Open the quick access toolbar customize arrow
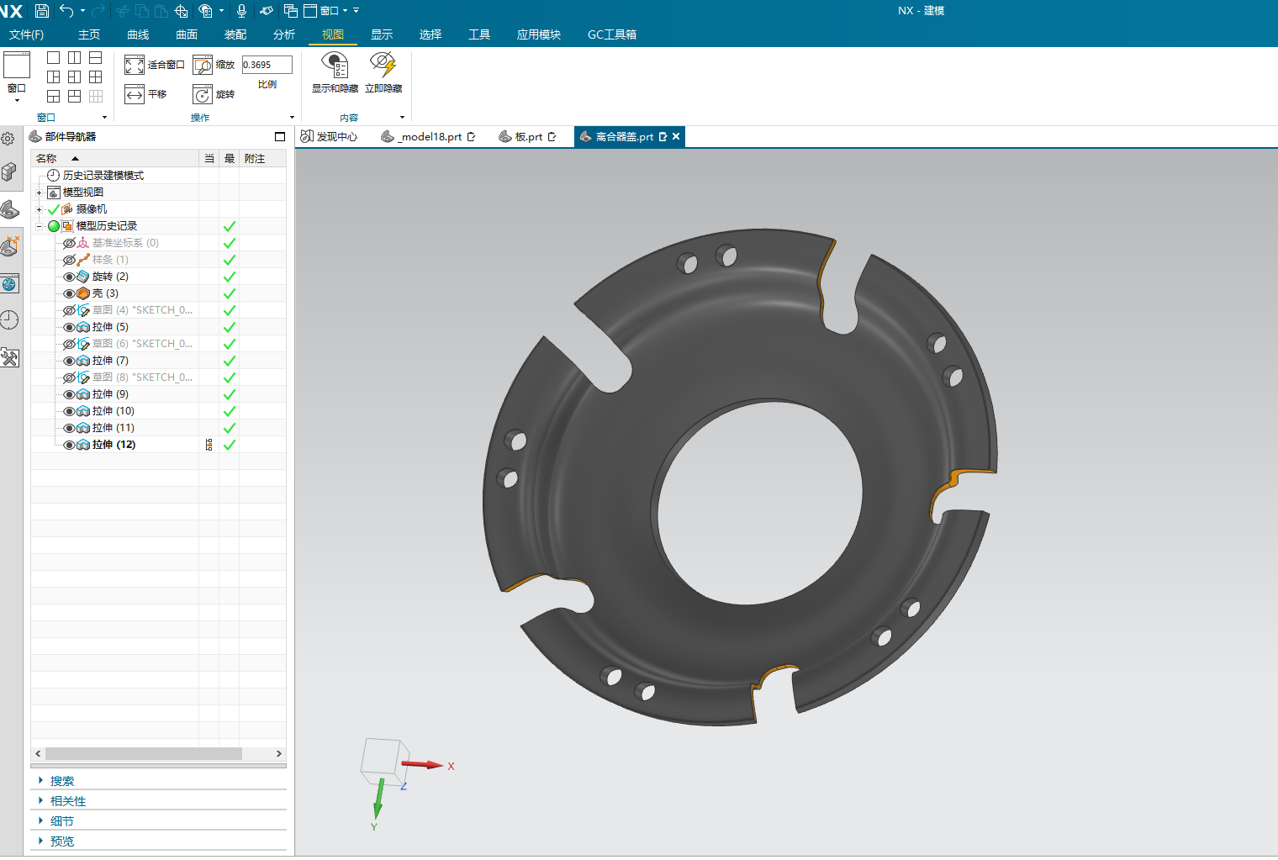1278x860 pixels. point(356,11)
